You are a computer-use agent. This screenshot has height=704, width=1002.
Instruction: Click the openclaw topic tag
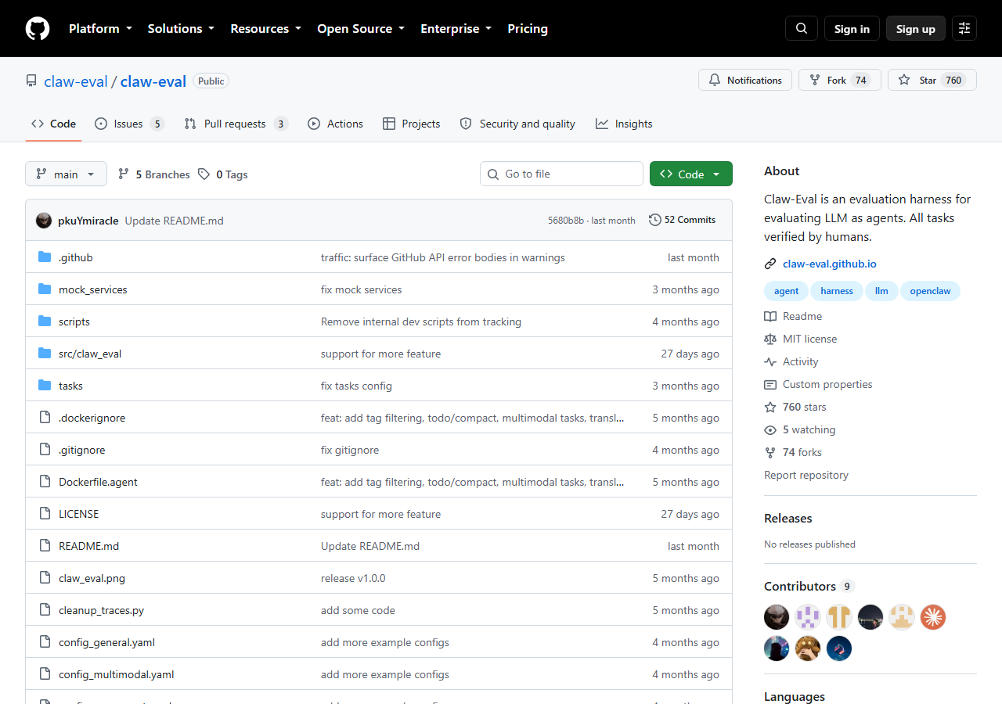(931, 291)
